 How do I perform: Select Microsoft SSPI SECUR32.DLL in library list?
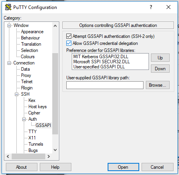101,62
